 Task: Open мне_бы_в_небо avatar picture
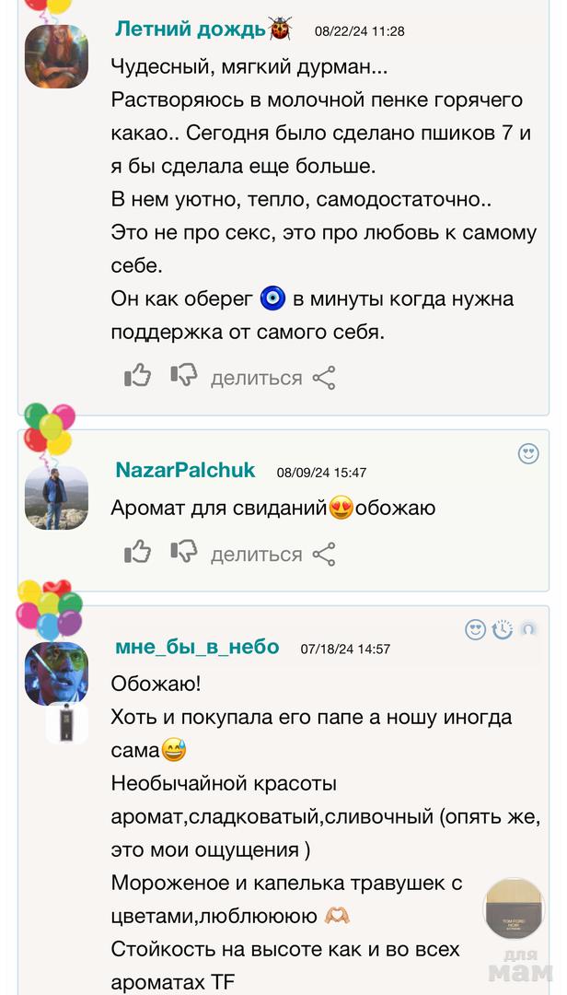click(x=56, y=673)
